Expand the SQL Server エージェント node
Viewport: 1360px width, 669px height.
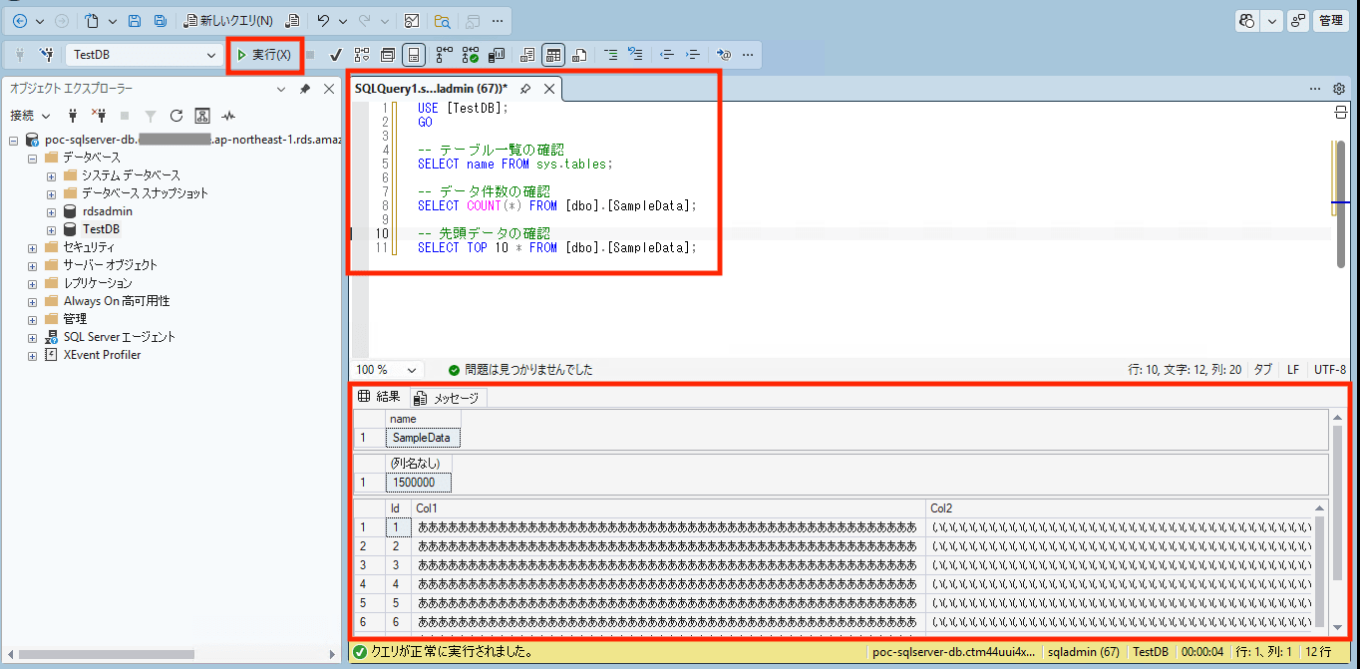(x=32, y=337)
